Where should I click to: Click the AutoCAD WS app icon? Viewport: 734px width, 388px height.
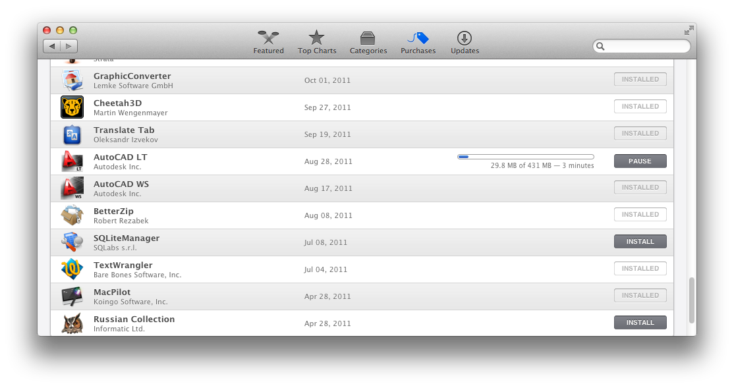point(72,188)
